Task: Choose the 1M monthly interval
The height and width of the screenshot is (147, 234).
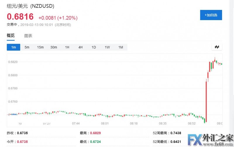Action: (121, 47)
